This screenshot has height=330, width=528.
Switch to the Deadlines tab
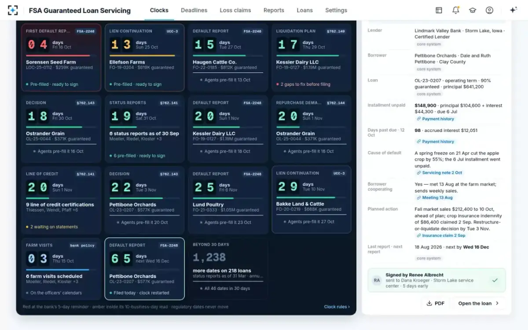tap(194, 10)
